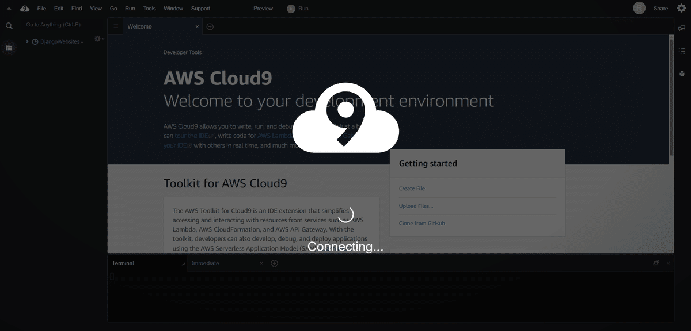Click the Upload Files... link
The width and height of the screenshot is (691, 331).
[416, 206]
